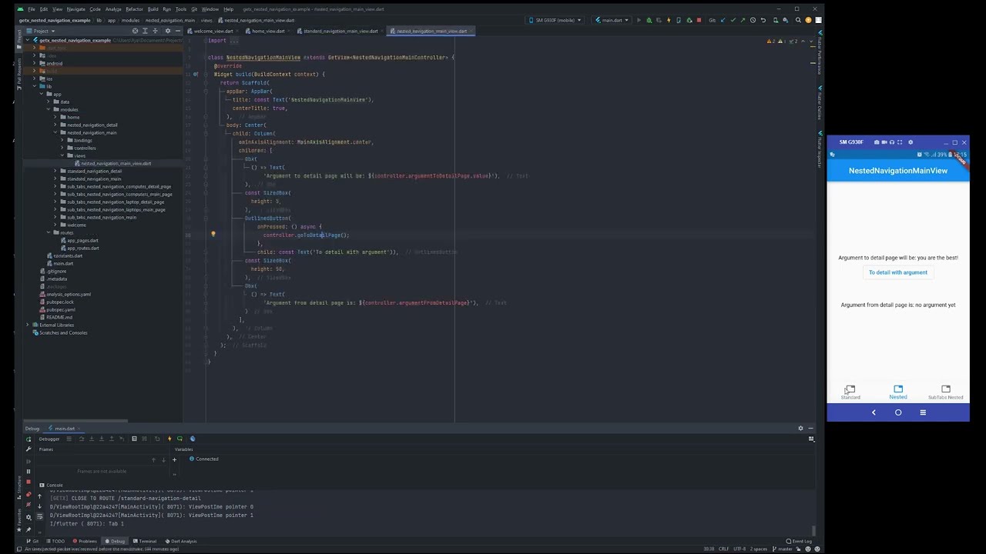
Task: Hide the Project panel with minus icon
Action: click(177, 31)
